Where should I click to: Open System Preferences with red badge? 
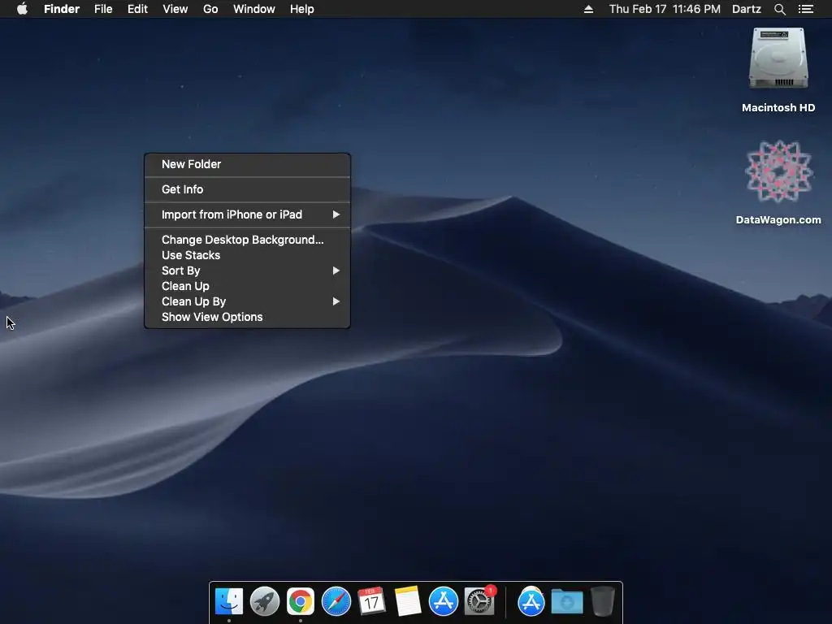click(x=479, y=601)
